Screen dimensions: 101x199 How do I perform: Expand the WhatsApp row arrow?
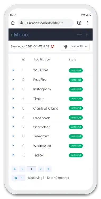[x=13, y=145]
